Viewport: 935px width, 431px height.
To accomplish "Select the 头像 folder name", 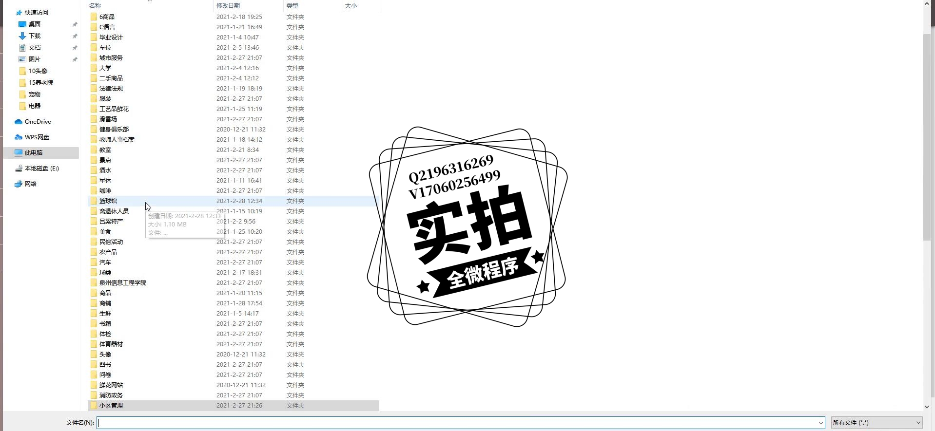I will click(x=105, y=354).
